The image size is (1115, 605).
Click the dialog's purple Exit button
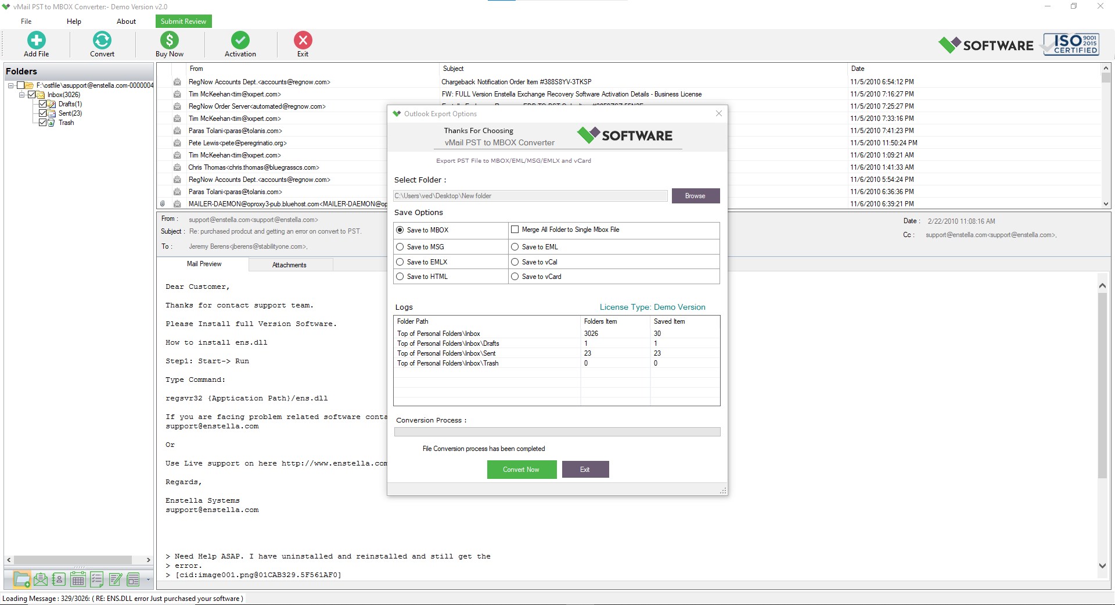[585, 470]
